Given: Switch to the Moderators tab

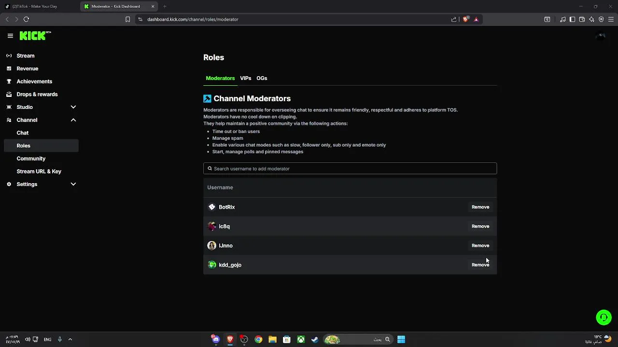Looking at the screenshot, I should (220, 78).
